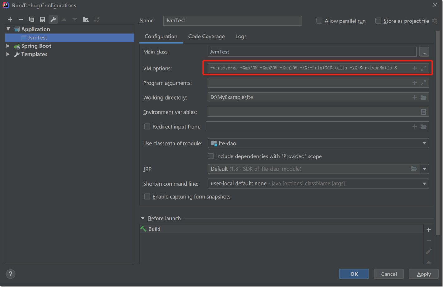Open Store as project file settings gear

[x=435, y=21]
